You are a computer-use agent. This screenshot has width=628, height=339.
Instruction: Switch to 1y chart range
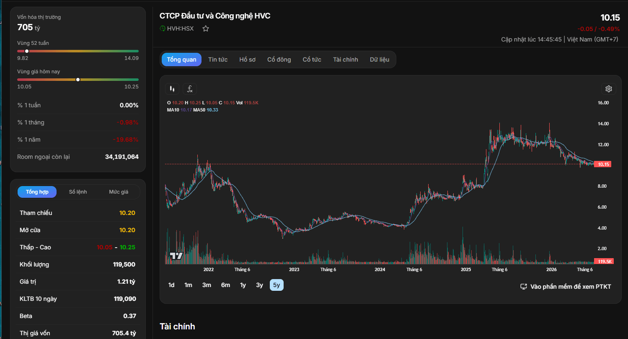tap(243, 285)
